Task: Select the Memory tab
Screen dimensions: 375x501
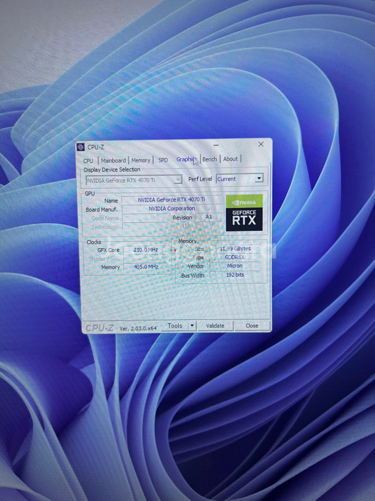Action: tap(140, 160)
